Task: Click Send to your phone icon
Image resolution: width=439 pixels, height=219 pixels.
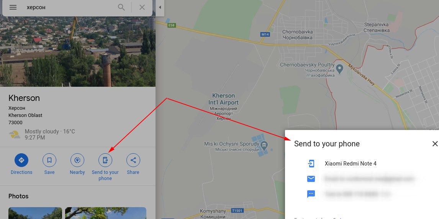Action: (x=105, y=160)
